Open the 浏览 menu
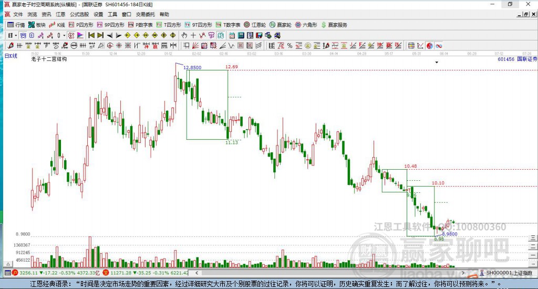Screen dimensions: 538x289 point(32,14)
